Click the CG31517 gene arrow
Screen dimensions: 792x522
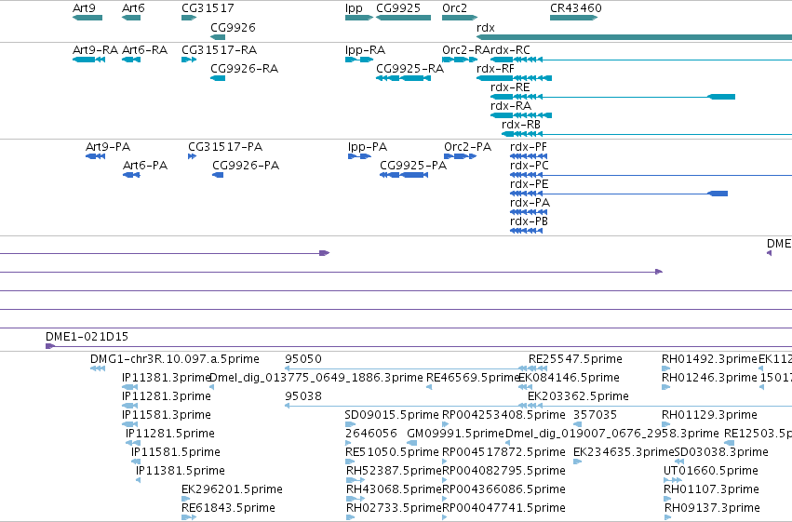tap(189, 18)
